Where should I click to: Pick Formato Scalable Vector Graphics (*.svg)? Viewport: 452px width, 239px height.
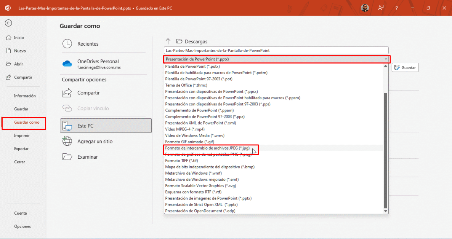tap(200, 186)
